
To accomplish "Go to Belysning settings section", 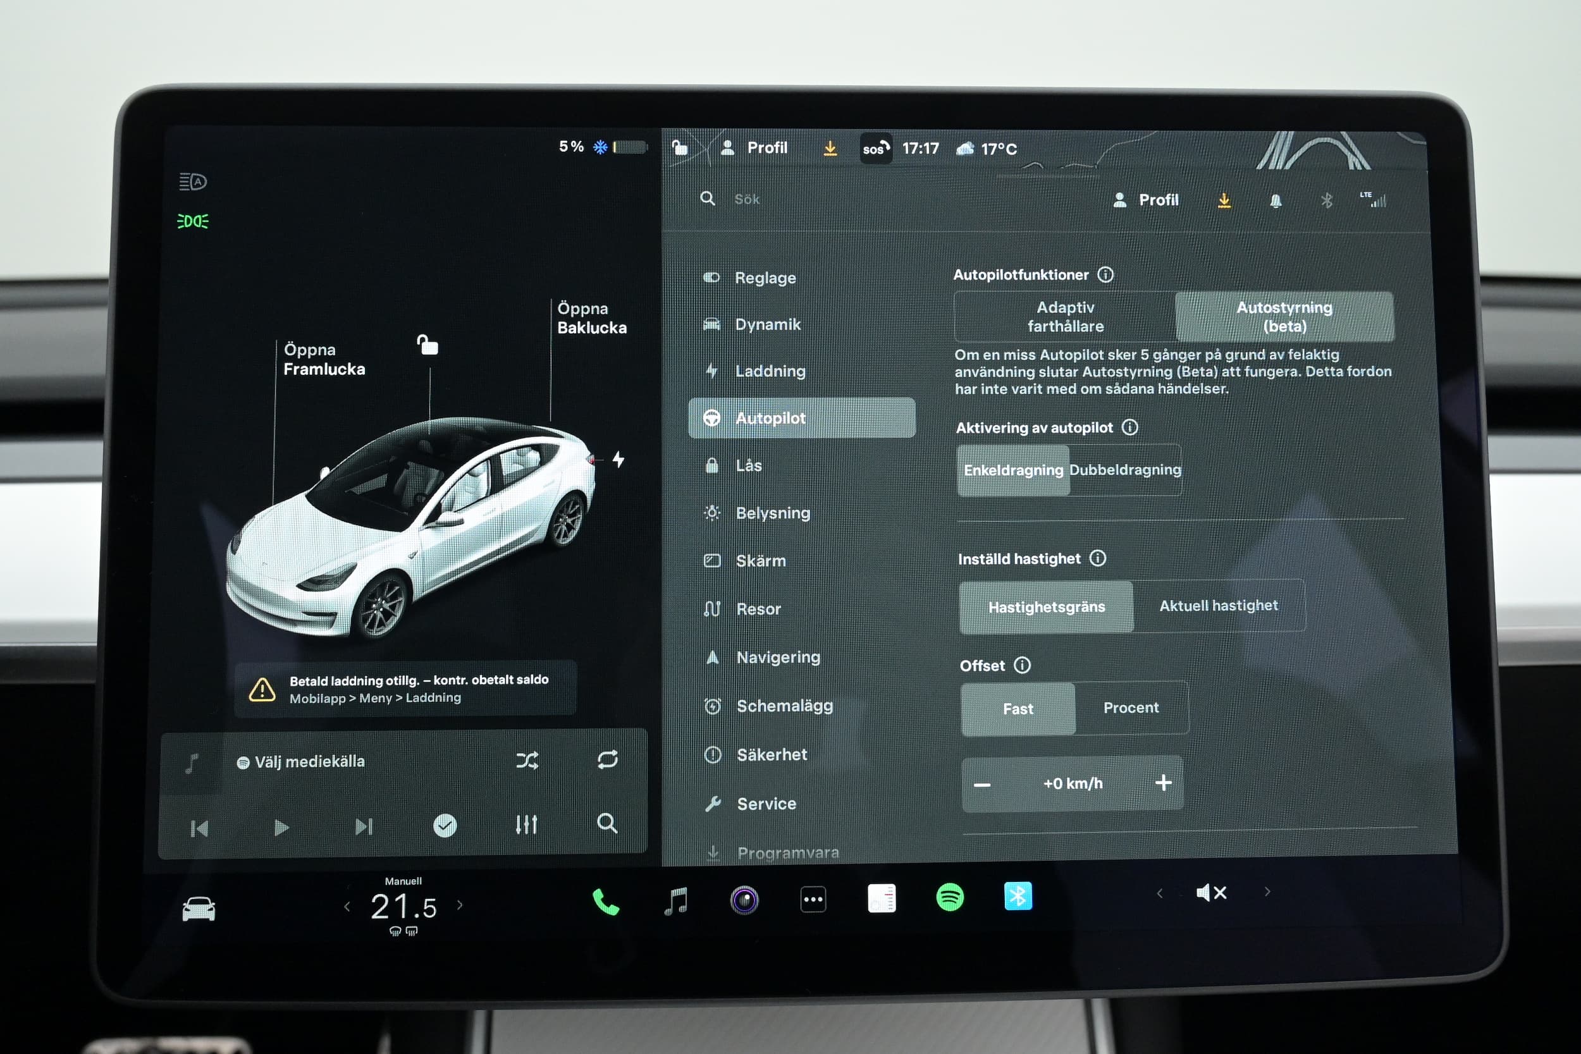I will [772, 513].
